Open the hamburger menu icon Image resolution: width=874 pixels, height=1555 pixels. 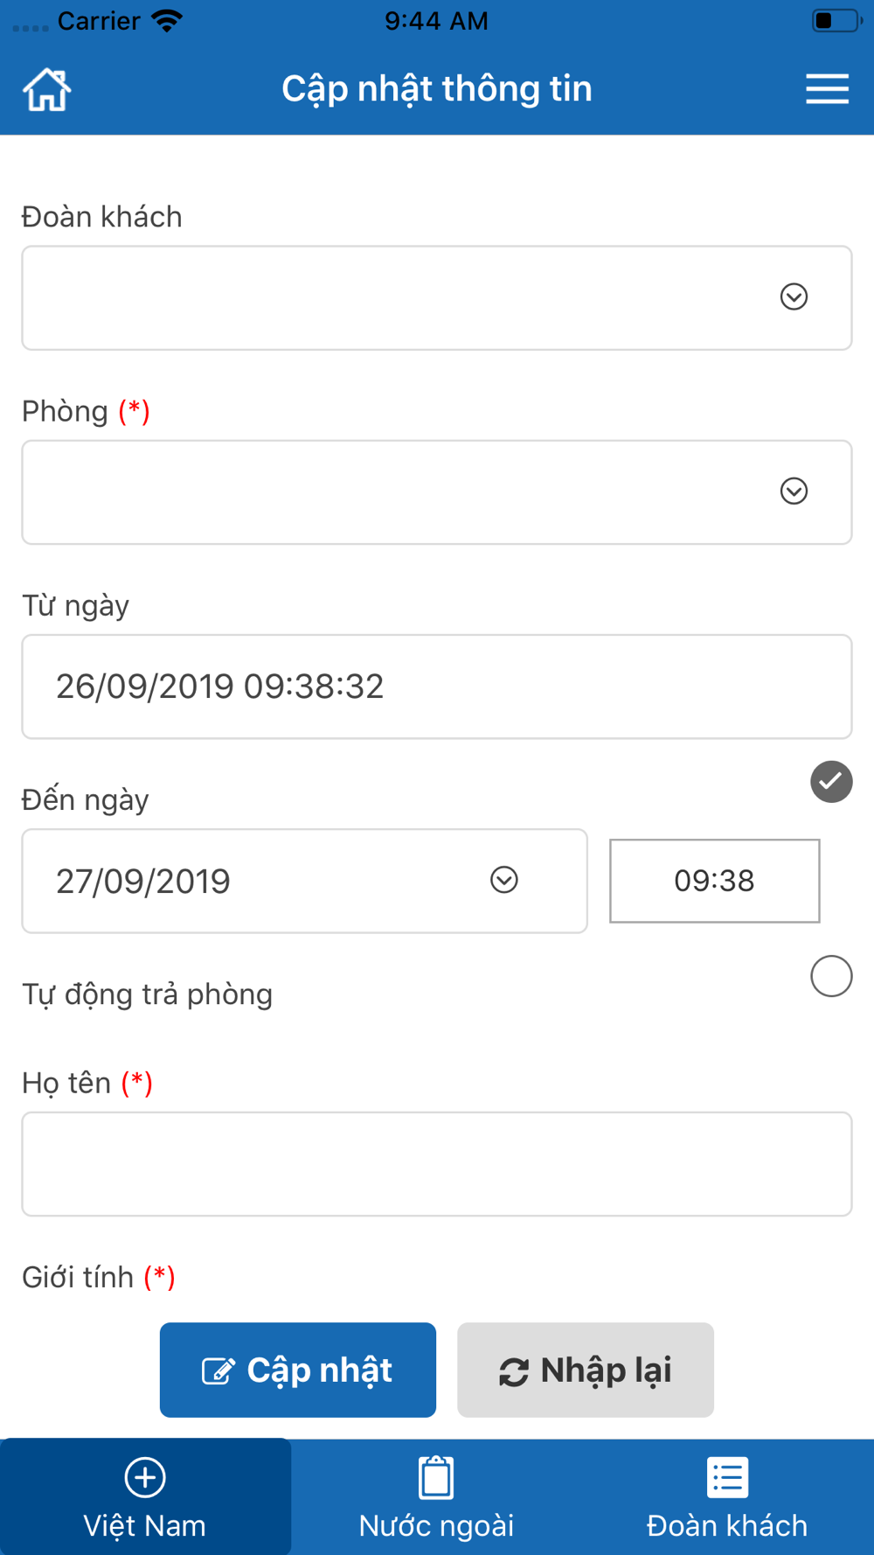coord(827,89)
